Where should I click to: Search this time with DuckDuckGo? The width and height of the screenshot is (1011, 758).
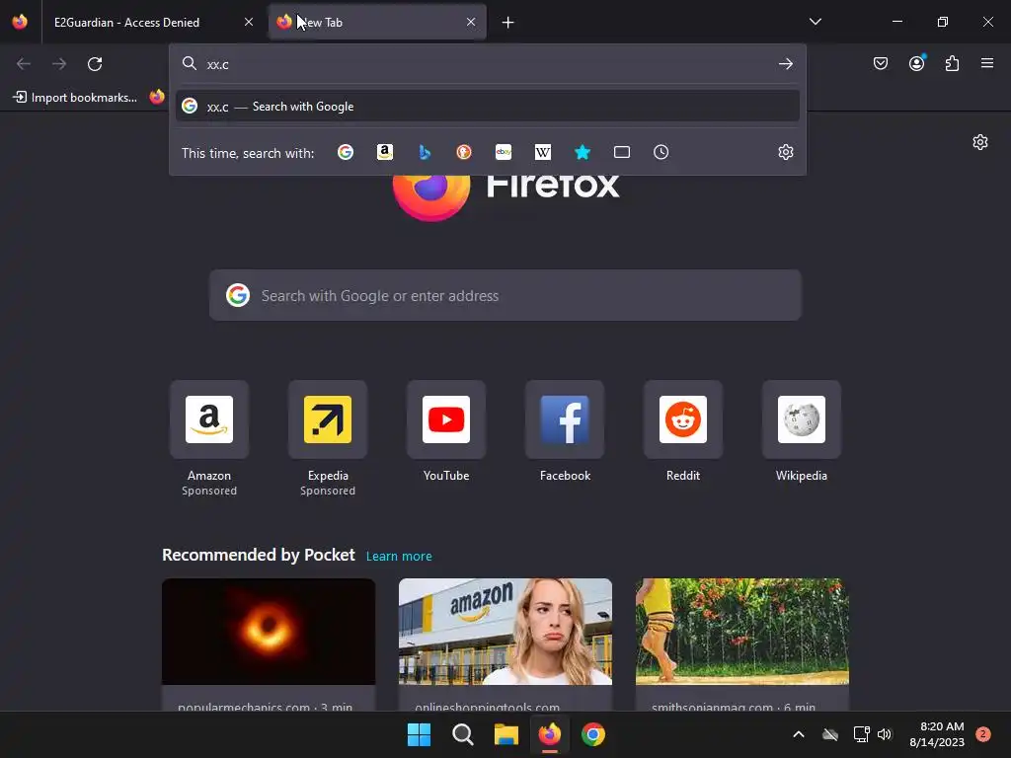pos(464,152)
